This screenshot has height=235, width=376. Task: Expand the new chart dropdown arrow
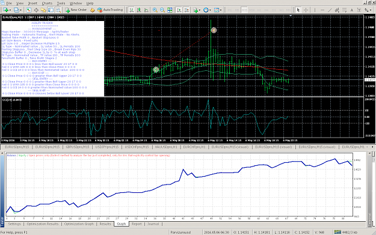[10, 10]
